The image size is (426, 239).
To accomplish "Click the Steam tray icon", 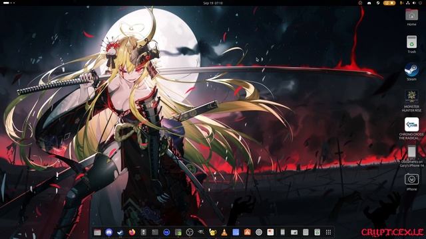I will click(377, 3).
